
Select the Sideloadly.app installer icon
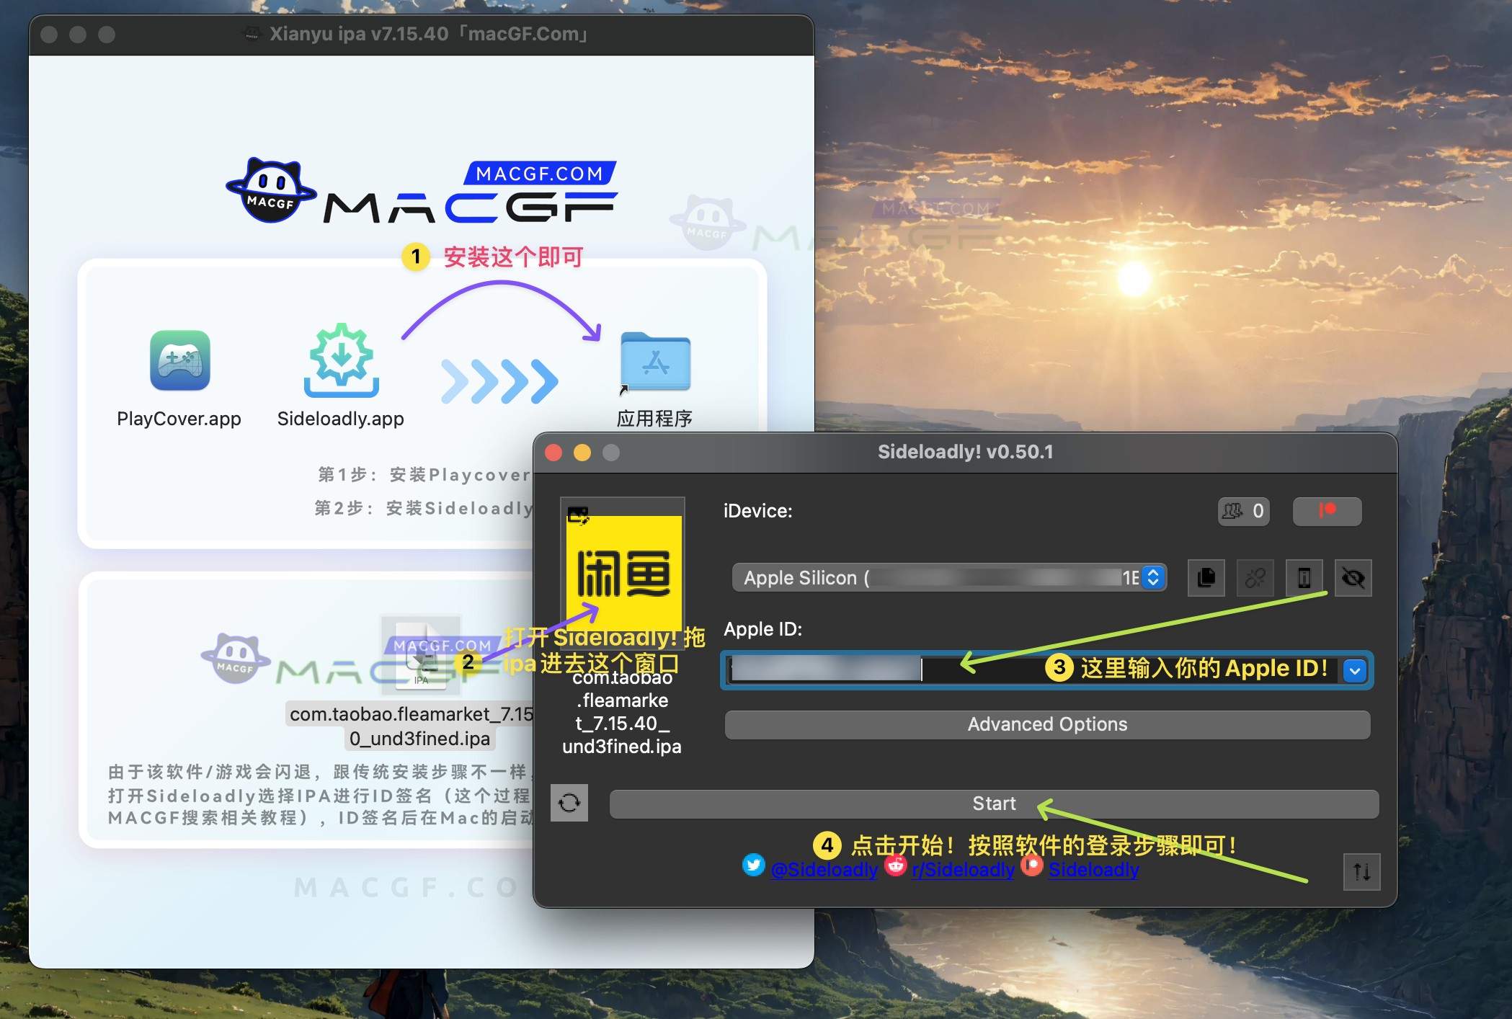[341, 362]
